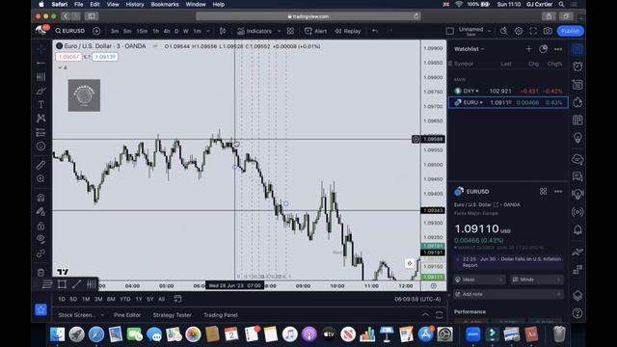This screenshot has width=617, height=347.
Task: Select the DXY watchlist row
Action: [x=508, y=91]
